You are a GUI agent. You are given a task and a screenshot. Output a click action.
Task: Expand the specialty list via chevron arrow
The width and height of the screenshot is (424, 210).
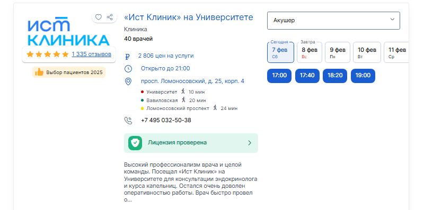point(392,20)
